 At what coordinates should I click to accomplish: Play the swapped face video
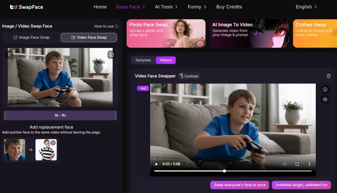157,164
